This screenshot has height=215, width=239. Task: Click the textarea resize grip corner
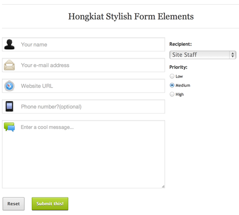click(163, 186)
